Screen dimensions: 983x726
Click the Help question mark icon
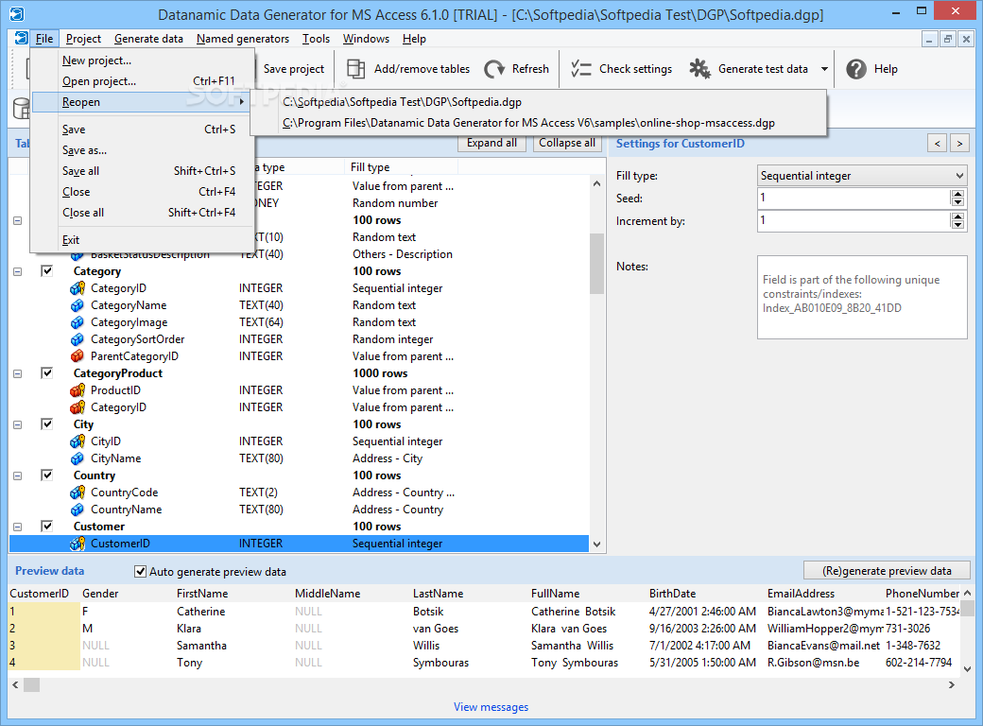[x=855, y=69]
